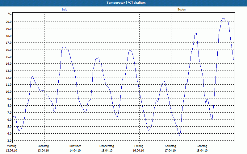The image size is (247, 154).
Task: Click the date 17.04.10
Action: coord(170,151)
